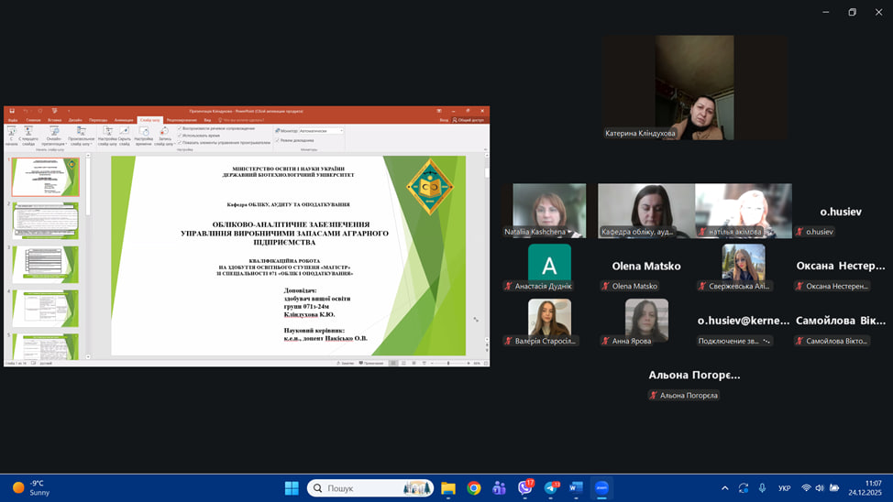Select slide 3 thumbnail in slide panel
Screen dimensions: 893x502
(45, 264)
